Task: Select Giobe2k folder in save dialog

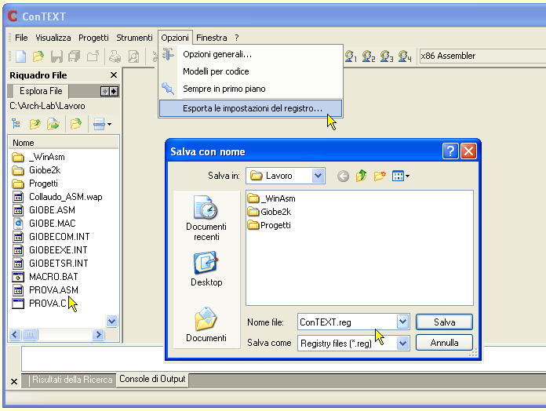Action: tap(269, 212)
